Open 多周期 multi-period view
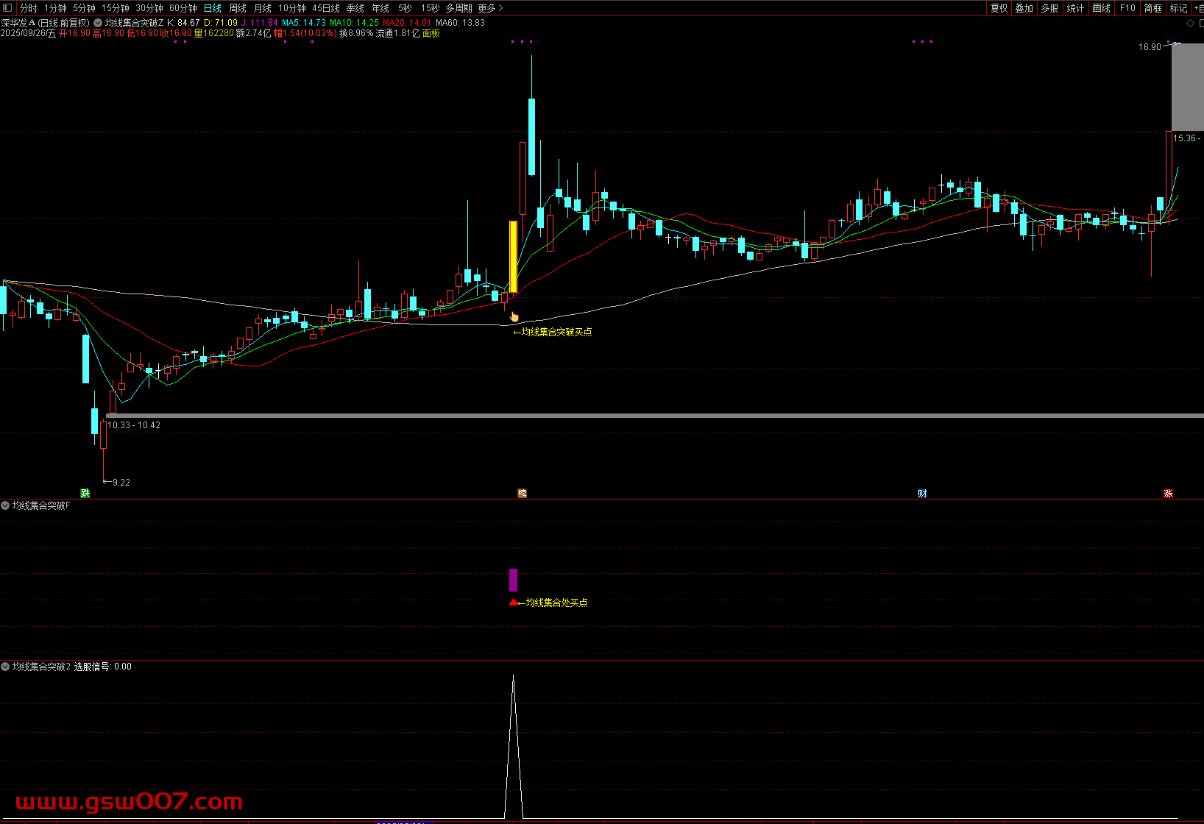 pyautogui.click(x=458, y=8)
